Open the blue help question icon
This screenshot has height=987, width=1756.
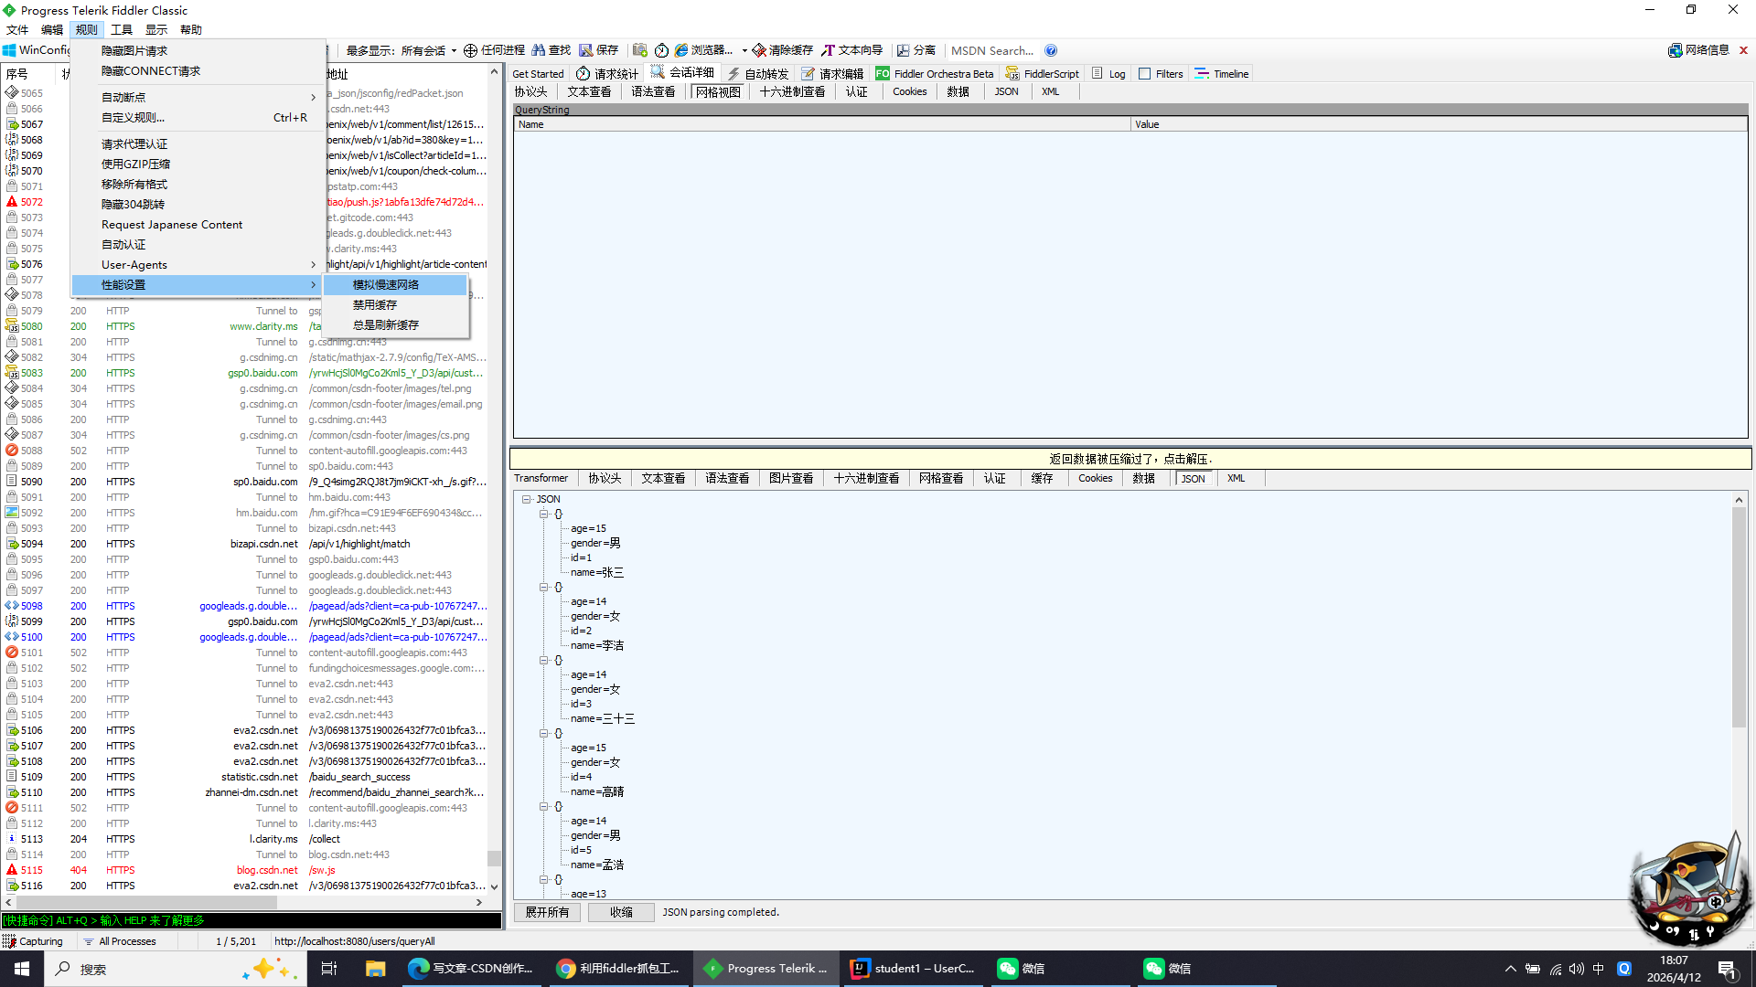click(x=1051, y=50)
